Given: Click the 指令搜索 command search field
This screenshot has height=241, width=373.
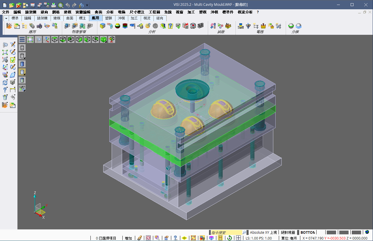Looking at the screenshot, I should (226, 232).
